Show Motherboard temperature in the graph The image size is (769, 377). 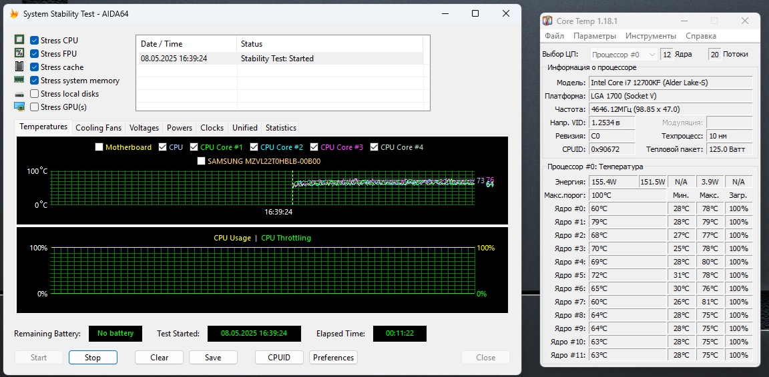pos(99,147)
